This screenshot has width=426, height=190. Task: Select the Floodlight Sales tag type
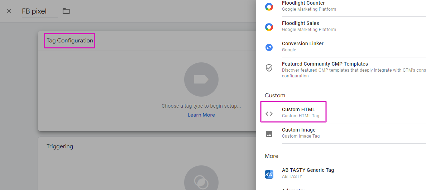(341, 27)
